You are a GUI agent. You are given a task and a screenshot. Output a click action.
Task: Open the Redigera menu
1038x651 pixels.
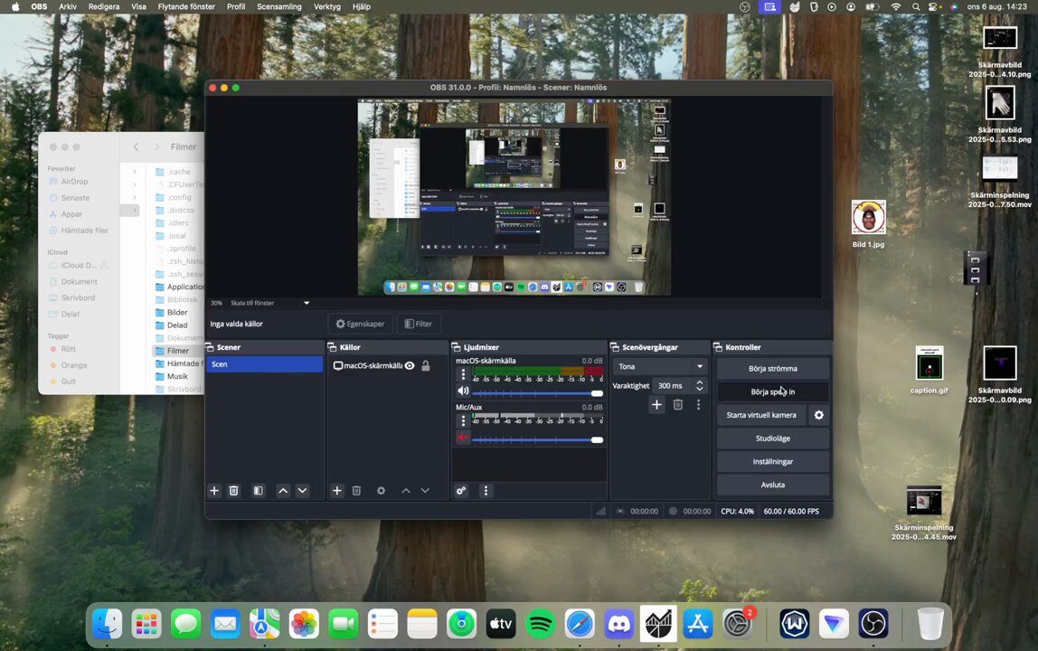pos(104,6)
